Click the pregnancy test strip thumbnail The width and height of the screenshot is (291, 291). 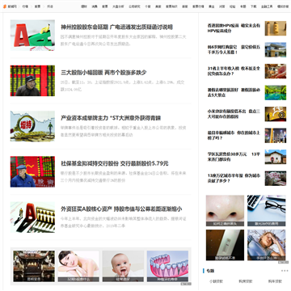225,245
